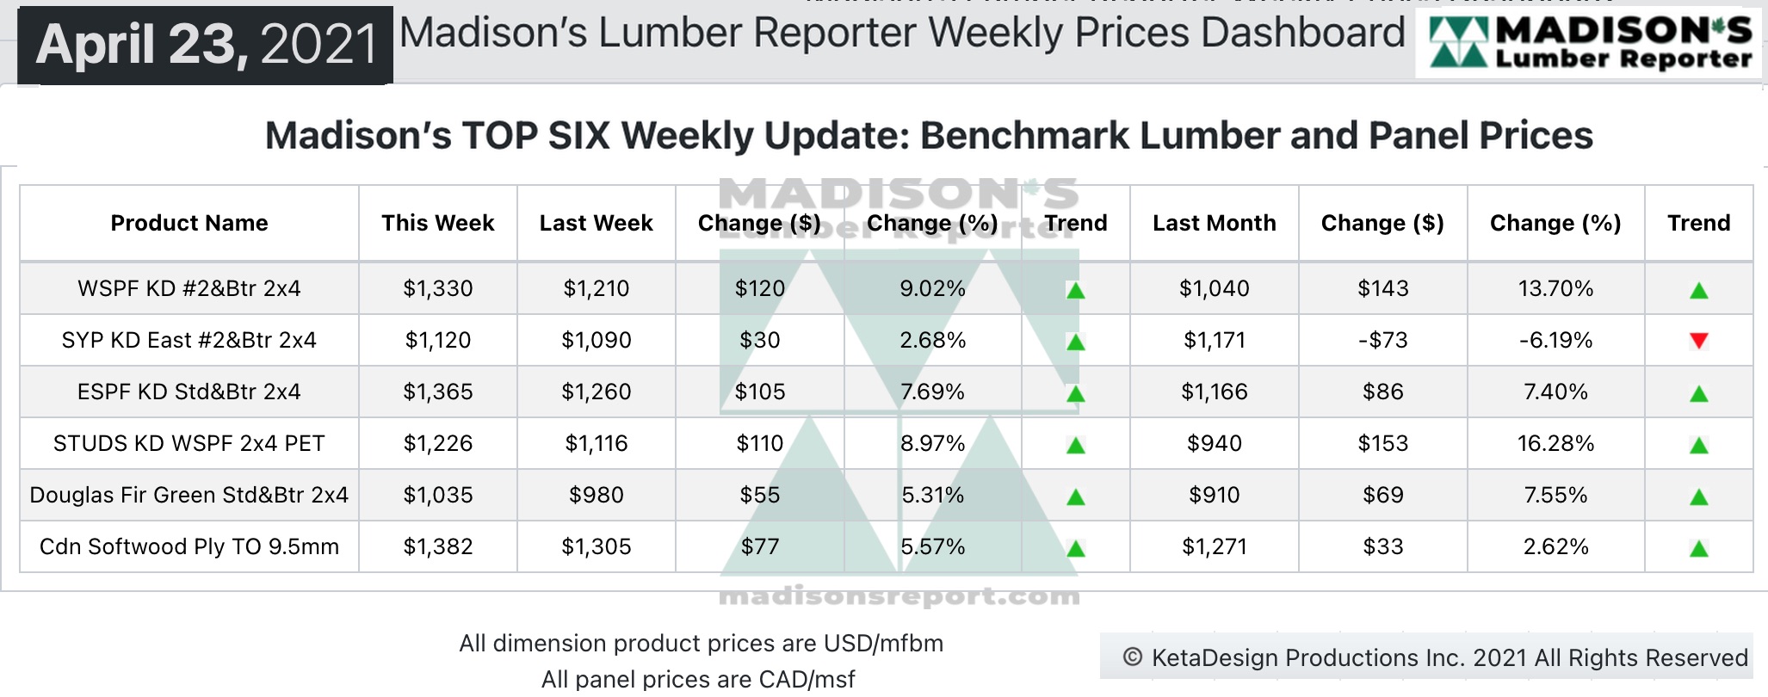This screenshot has height=697, width=1768.
Task: Select the Product Name column header
Action: (189, 223)
